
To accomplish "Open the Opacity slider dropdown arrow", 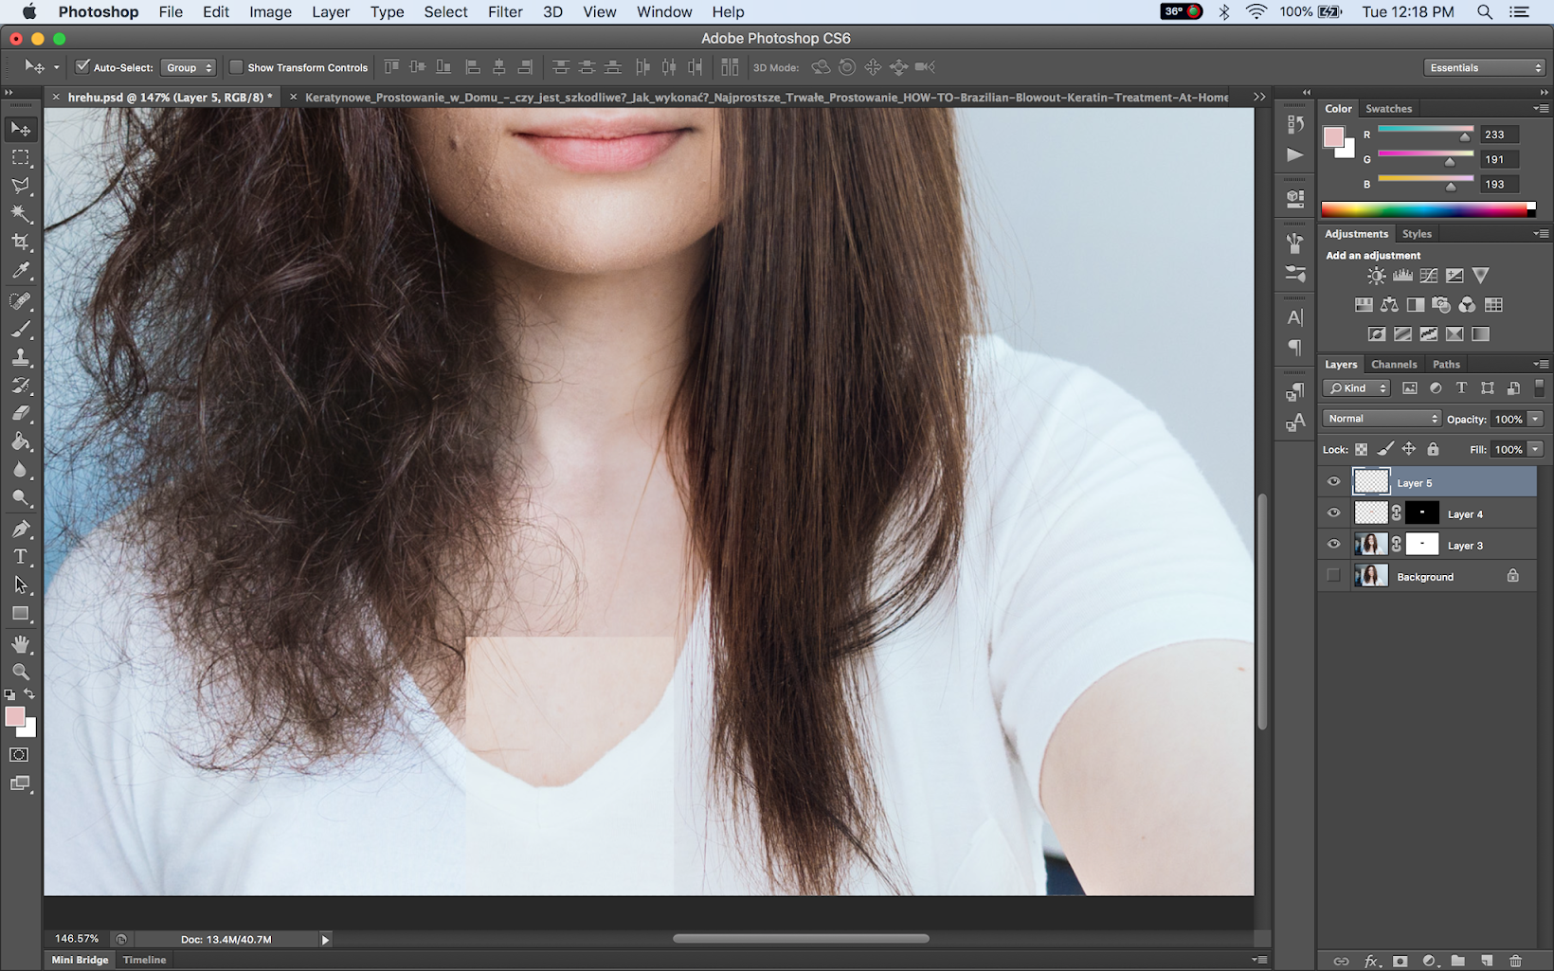I will coord(1535,419).
